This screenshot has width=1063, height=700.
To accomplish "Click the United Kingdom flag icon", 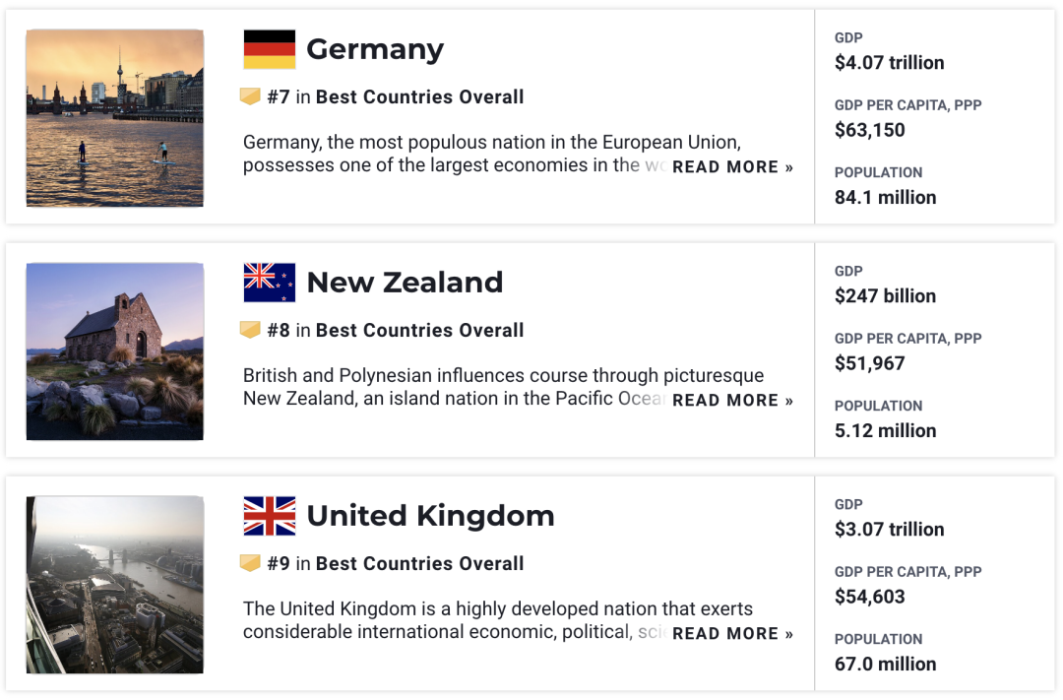I will click(269, 516).
